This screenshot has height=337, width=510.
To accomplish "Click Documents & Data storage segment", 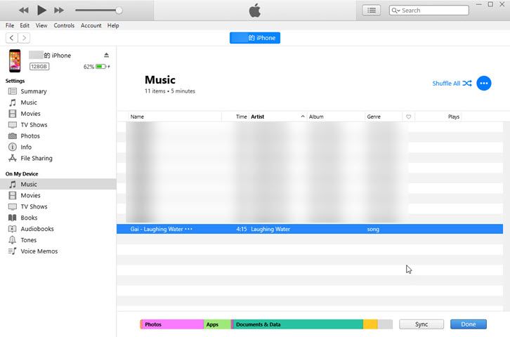I will click(299, 324).
